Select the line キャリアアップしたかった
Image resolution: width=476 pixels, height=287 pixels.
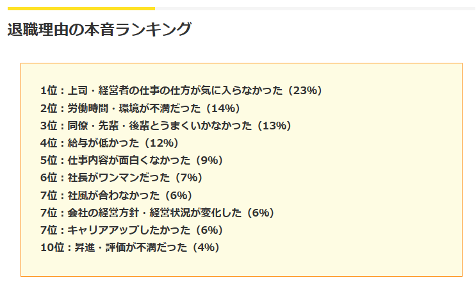click(x=132, y=230)
